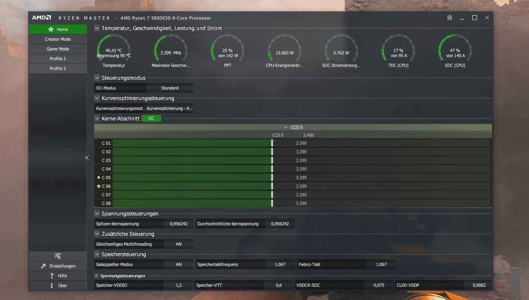The width and height of the screenshot is (529, 300).
Task: Open the bug report icon
Action: (x=450, y=18)
